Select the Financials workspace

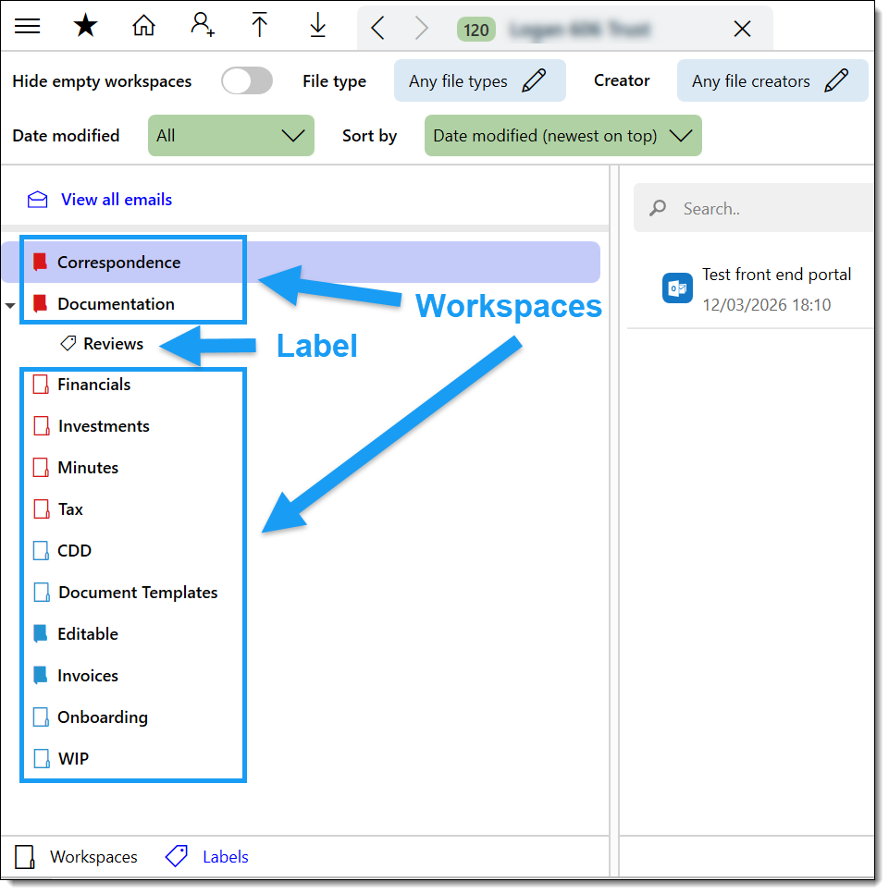(93, 385)
